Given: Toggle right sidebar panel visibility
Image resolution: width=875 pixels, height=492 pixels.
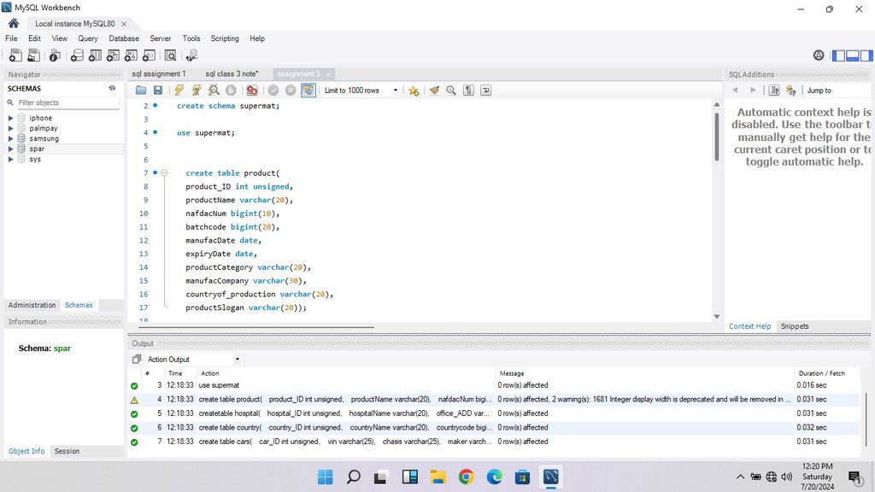Looking at the screenshot, I should click(866, 56).
